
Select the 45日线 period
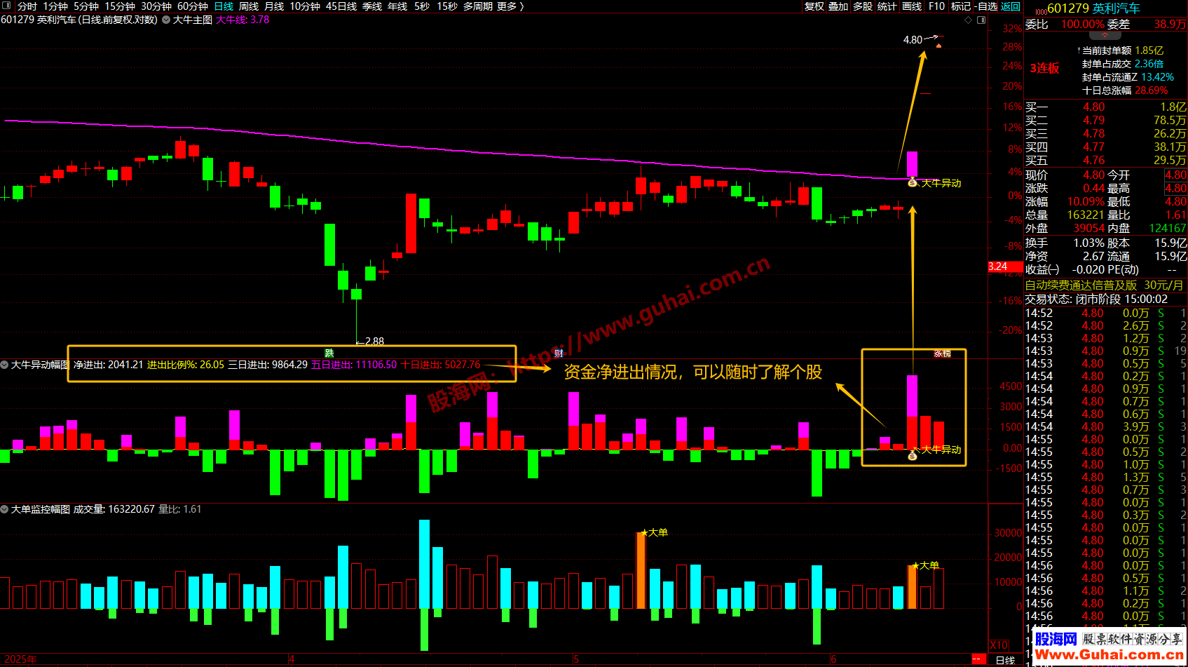341,6
